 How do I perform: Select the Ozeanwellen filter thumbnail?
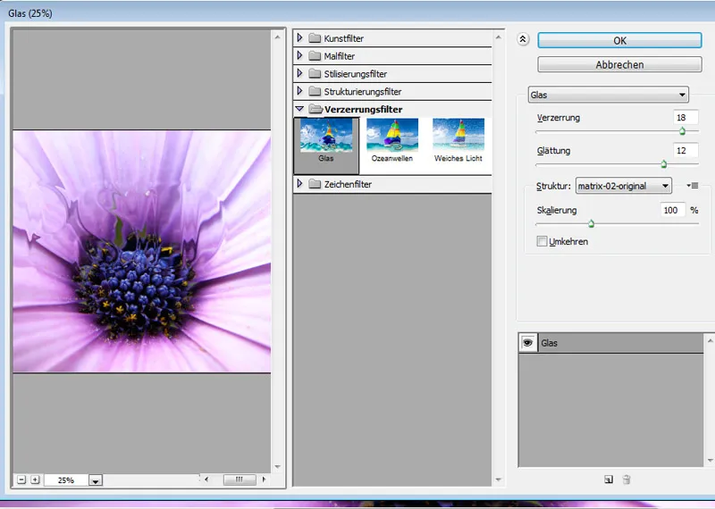pyautogui.click(x=392, y=140)
